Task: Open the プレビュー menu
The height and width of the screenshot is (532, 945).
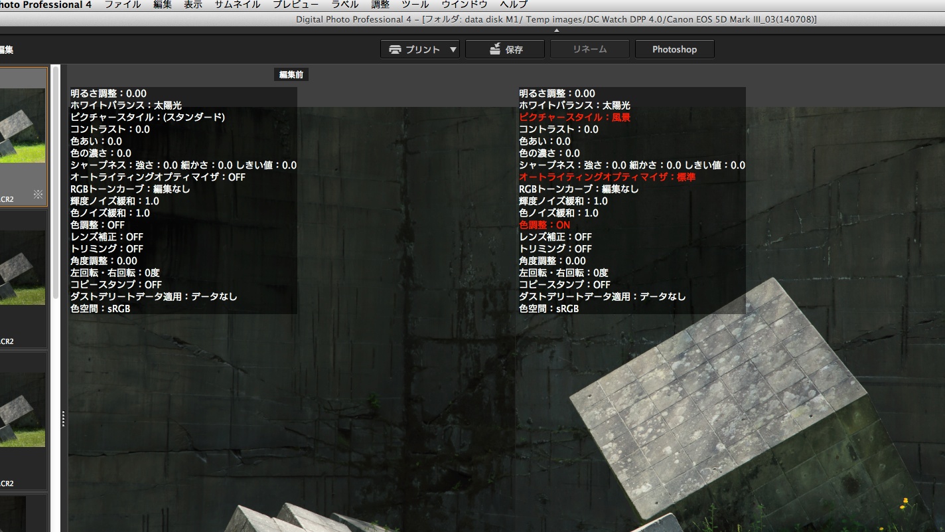Action: (296, 5)
